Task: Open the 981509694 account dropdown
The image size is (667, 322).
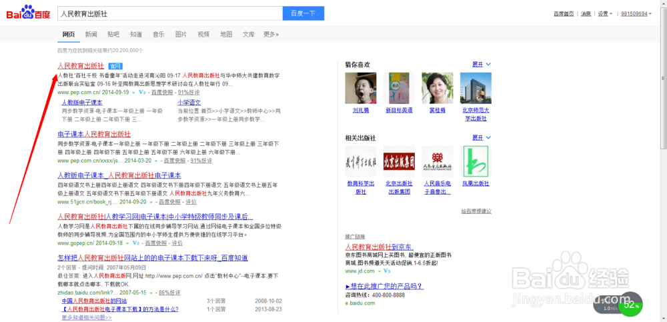Action: click(636, 13)
